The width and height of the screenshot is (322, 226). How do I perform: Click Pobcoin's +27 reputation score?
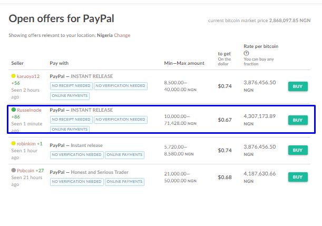pyautogui.click(x=40, y=171)
